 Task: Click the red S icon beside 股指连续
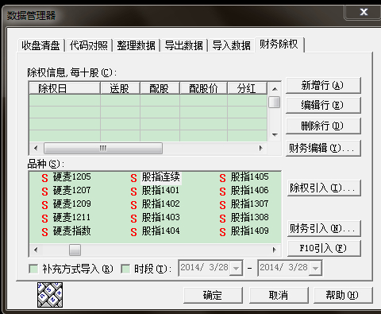pos(133,178)
